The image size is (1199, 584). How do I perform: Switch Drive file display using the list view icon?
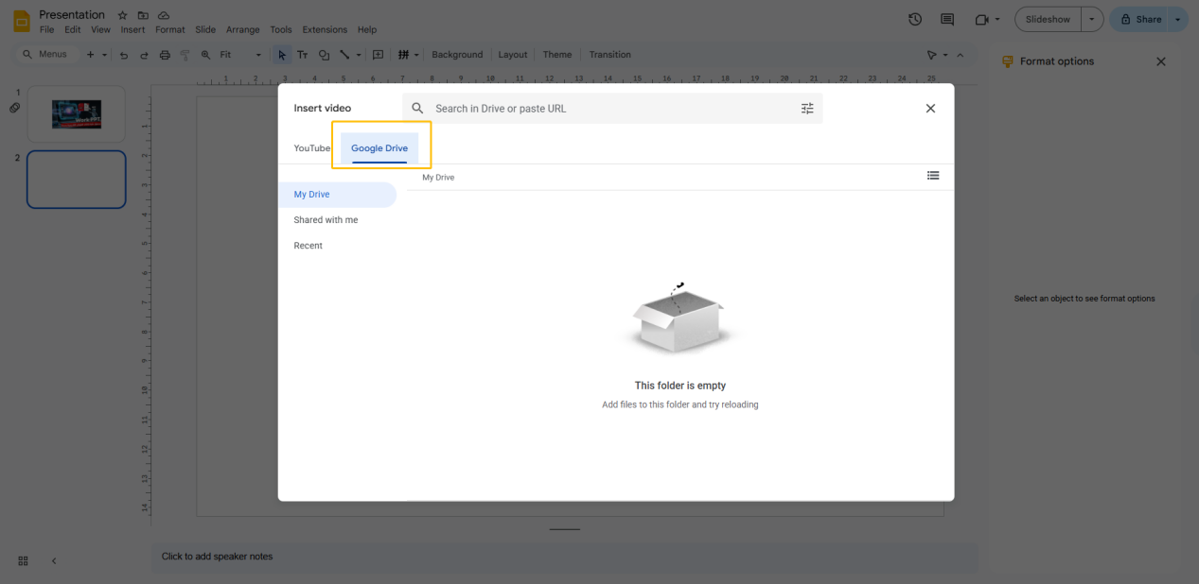click(x=933, y=176)
